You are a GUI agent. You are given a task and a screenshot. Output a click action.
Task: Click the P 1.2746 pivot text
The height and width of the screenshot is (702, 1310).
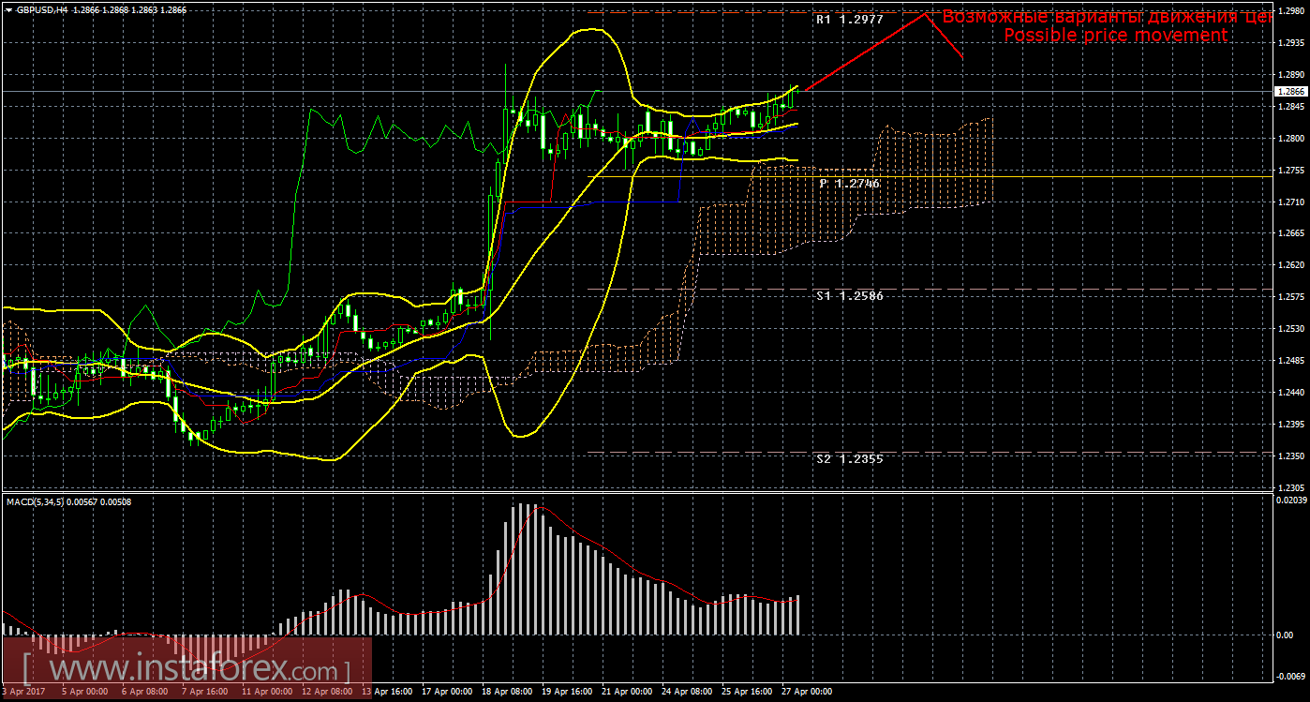click(x=851, y=183)
